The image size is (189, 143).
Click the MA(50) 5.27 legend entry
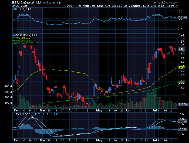[x=22, y=38]
